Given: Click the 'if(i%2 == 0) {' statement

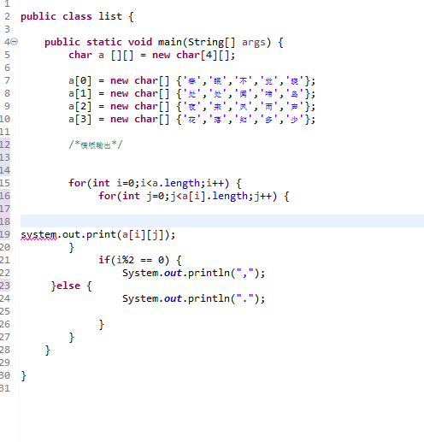Looking at the screenshot, I should coord(140,260).
